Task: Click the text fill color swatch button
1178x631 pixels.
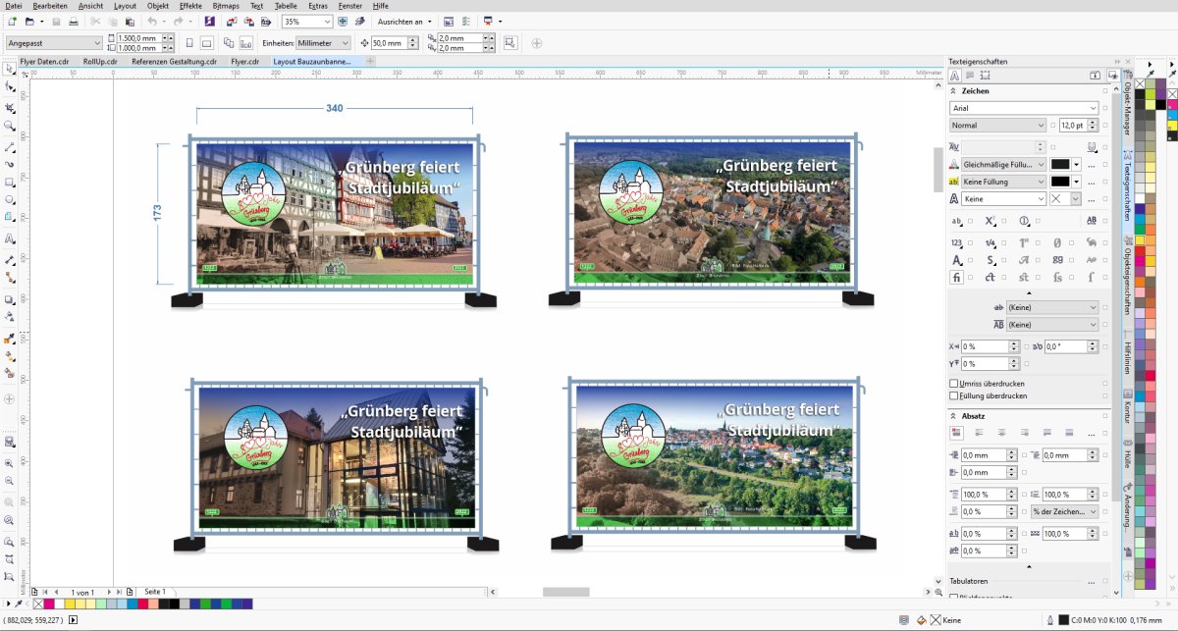Action: 1060,165
